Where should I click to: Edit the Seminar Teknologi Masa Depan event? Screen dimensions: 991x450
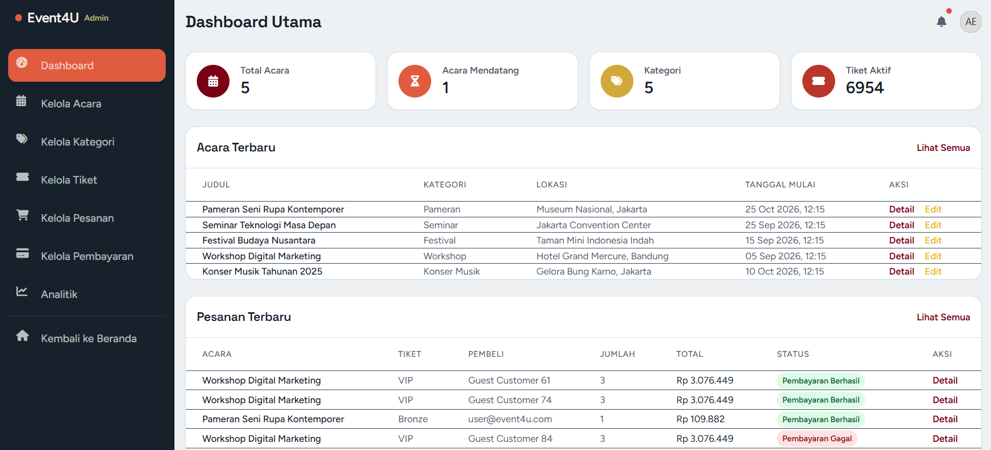coord(933,225)
